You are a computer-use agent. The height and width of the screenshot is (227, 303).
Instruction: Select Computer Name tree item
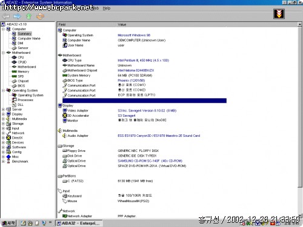pyautogui.click(x=29, y=38)
